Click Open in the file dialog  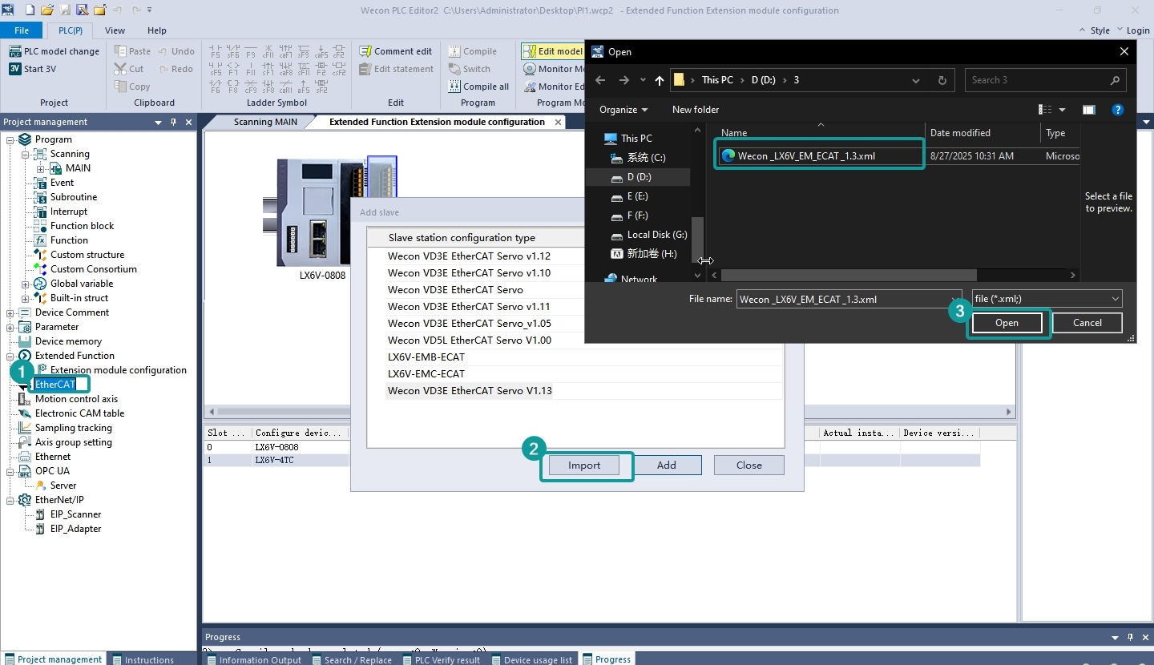click(1007, 323)
